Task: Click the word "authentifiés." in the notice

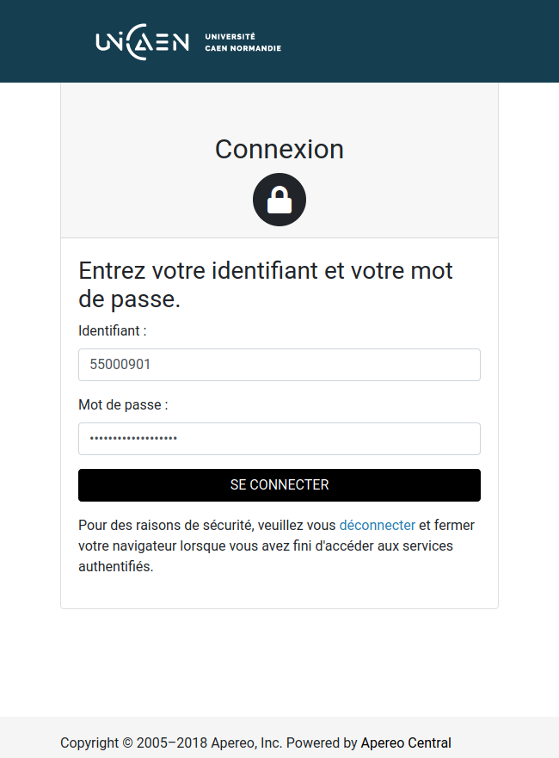Action: (x=115, y=567)
